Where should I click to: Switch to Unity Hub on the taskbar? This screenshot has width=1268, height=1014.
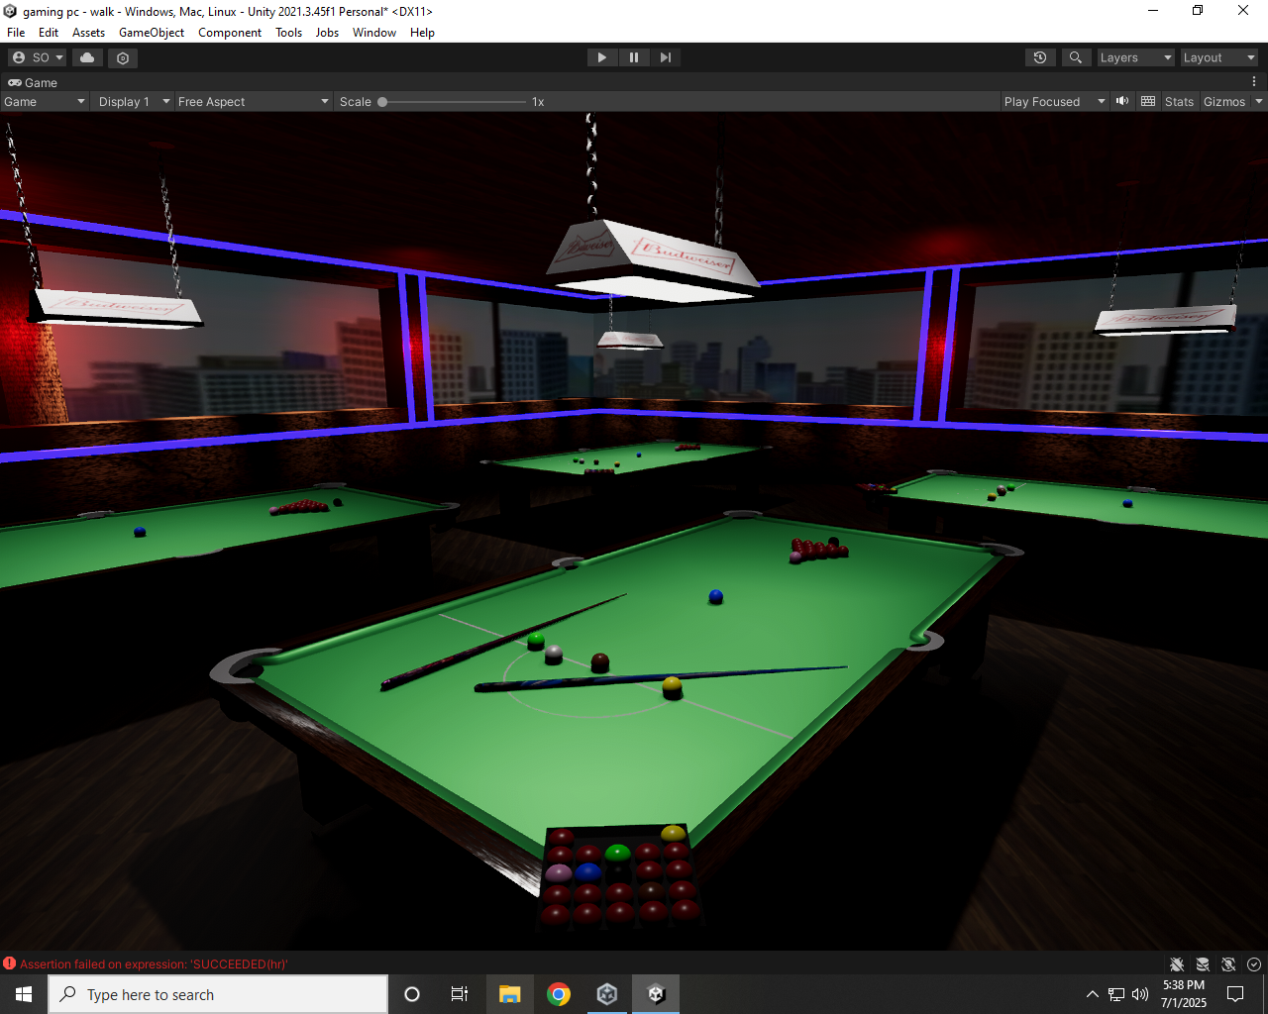(x=607, y=994)
